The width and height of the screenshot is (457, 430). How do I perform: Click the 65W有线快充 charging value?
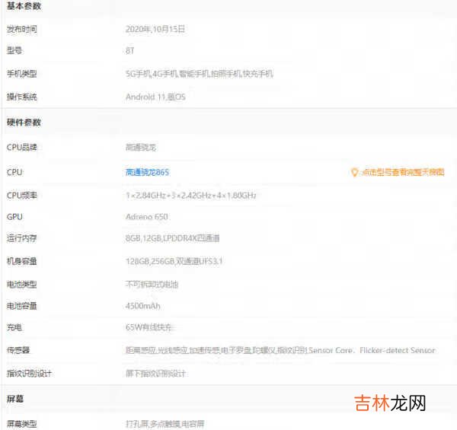pos(149,327)
